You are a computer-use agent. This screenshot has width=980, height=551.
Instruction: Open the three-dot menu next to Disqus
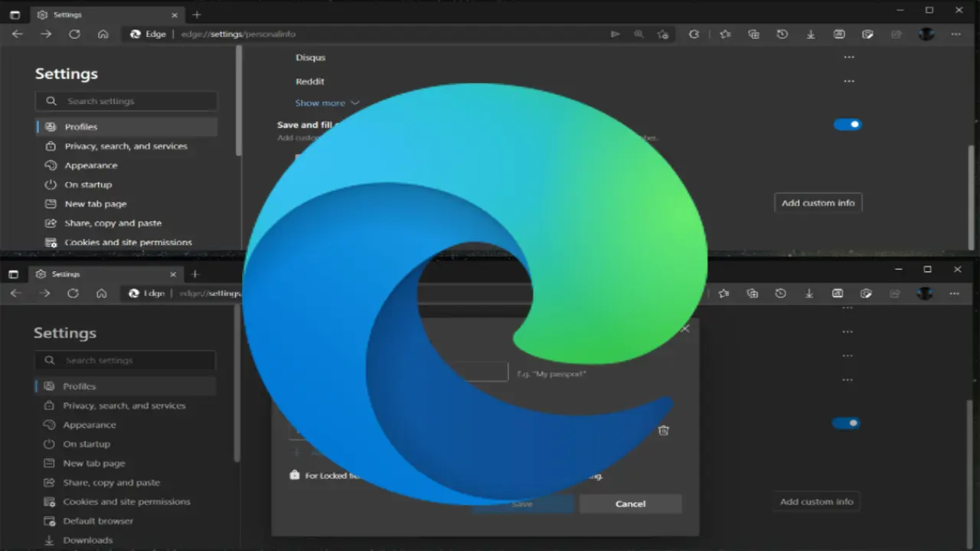click(x=848, y=57)
